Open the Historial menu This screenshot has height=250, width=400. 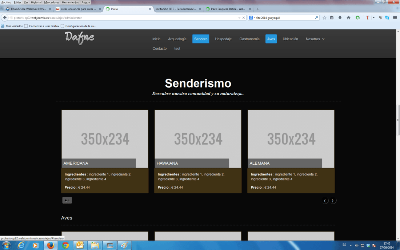point(36,2)
